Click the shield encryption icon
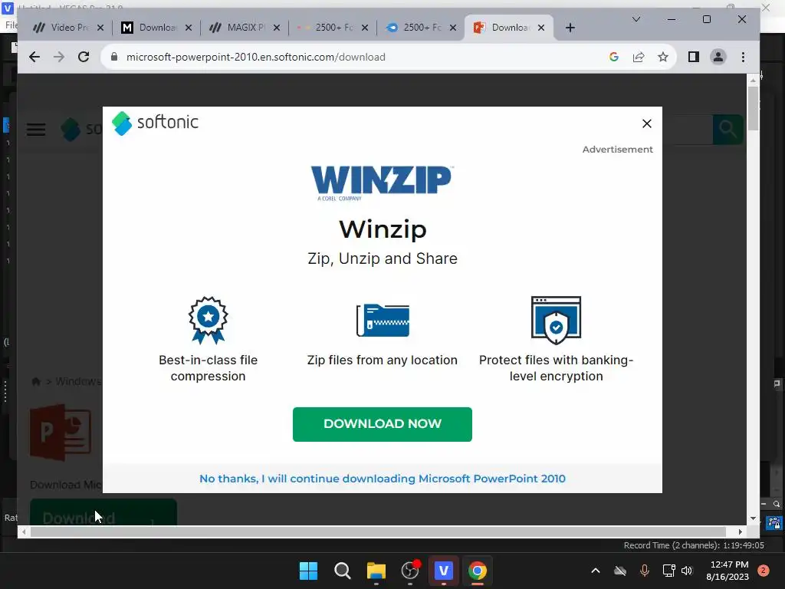 556,320
